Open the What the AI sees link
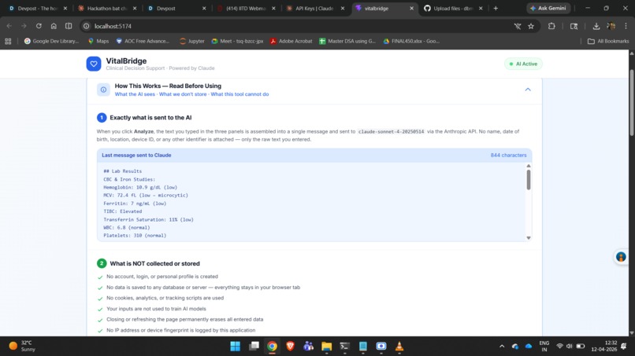The height and width of the screenshot is (356, 635). click(x=135, y=94)
